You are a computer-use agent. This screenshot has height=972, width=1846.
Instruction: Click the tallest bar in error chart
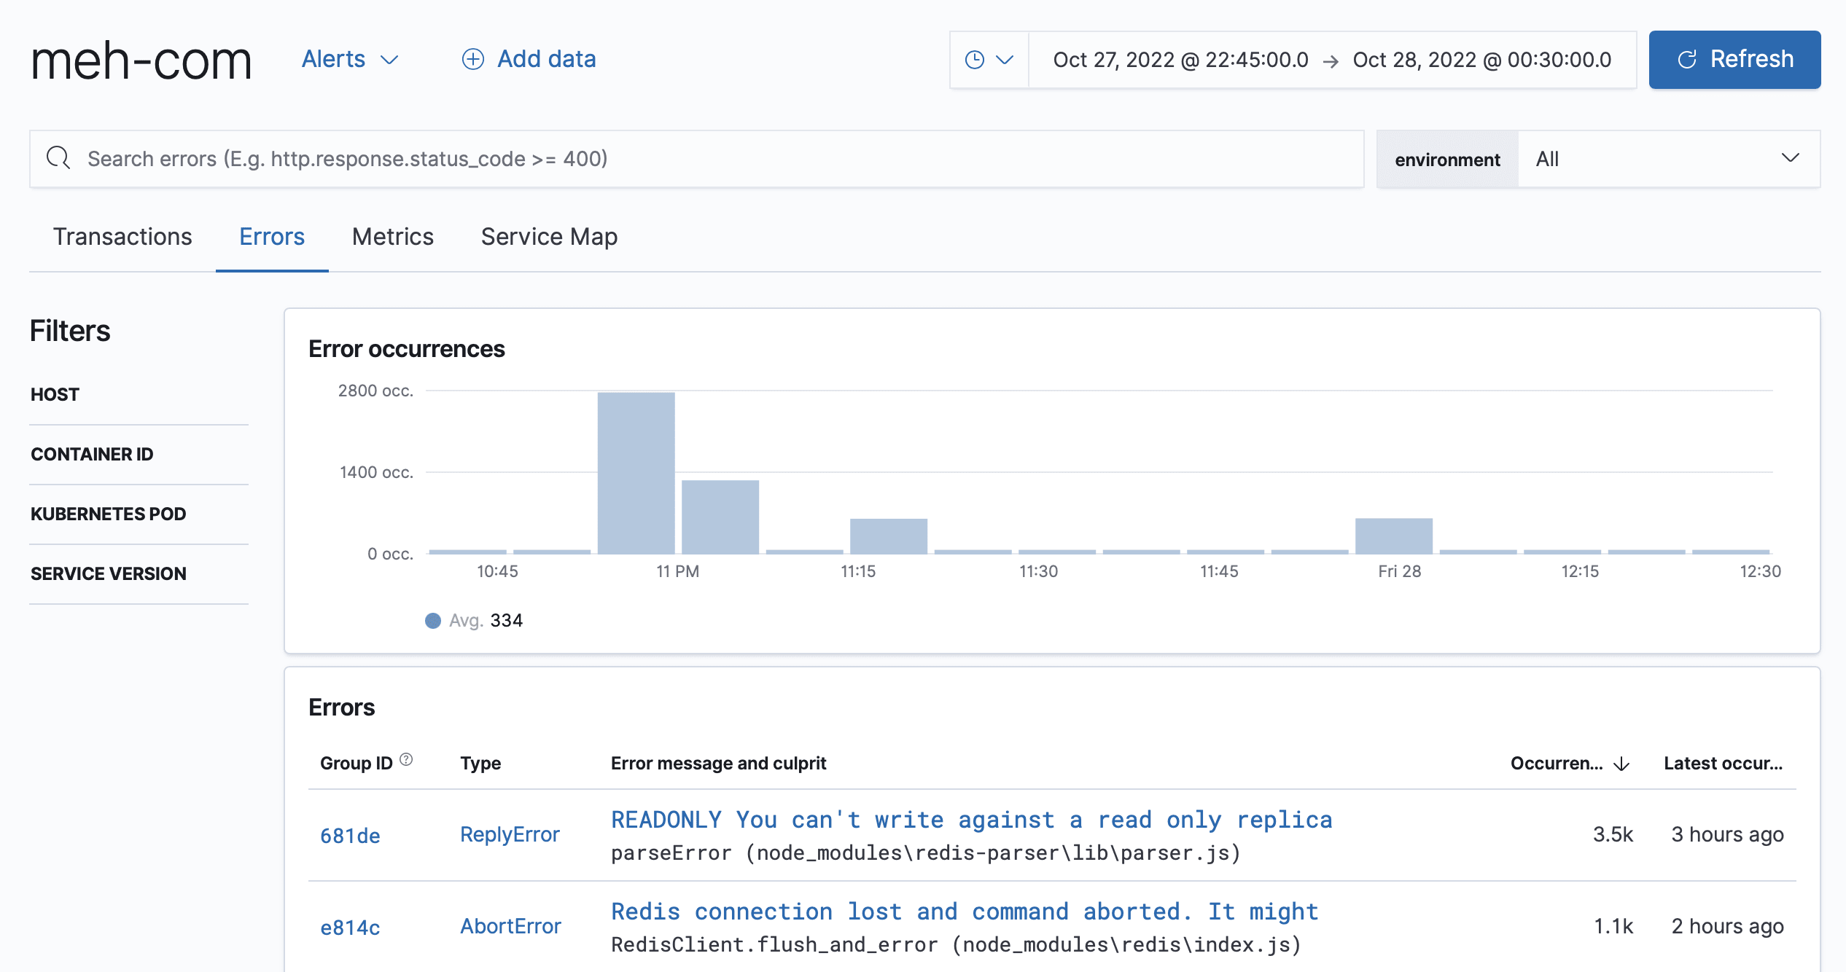[636, 473]
